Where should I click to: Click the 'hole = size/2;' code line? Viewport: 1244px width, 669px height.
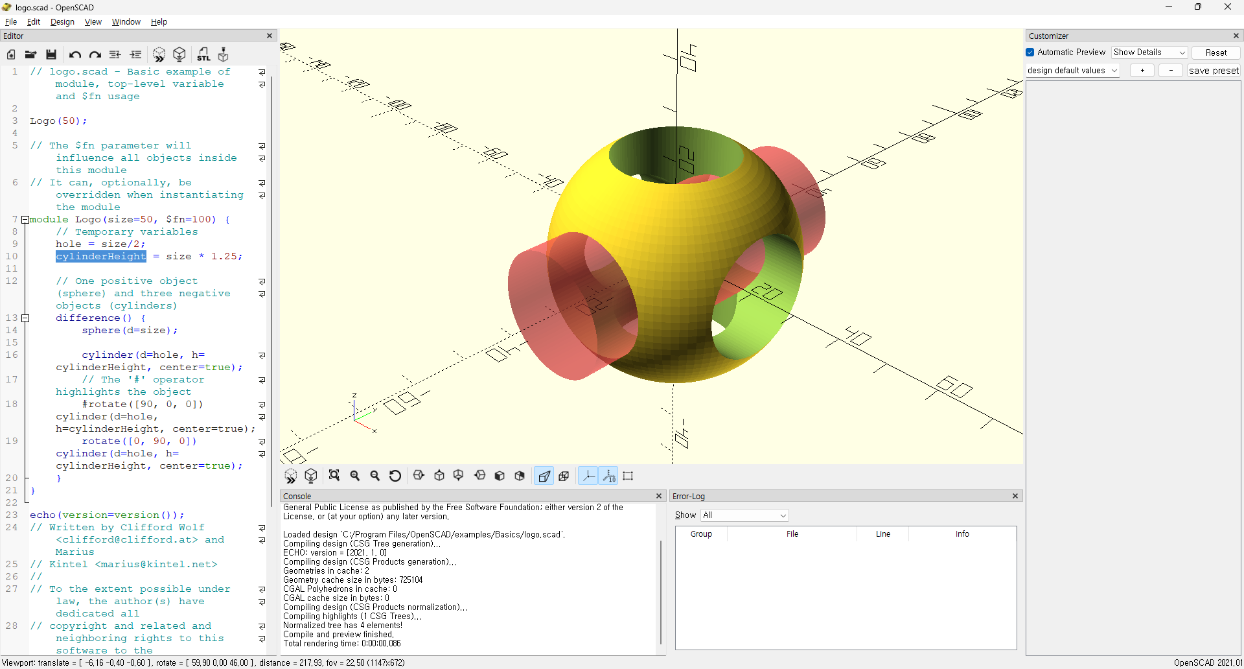click(x=100, y=244)
